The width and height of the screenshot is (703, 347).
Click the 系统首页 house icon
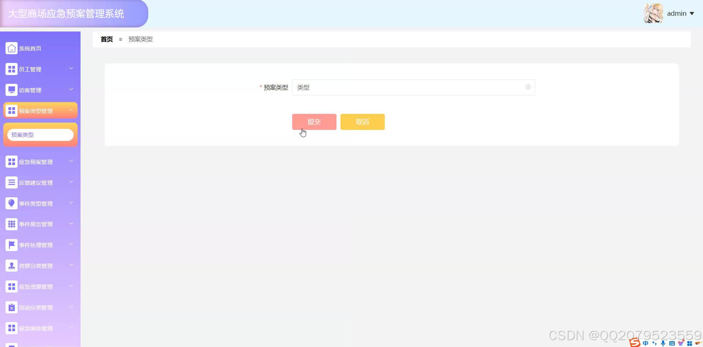pos(11,48)
